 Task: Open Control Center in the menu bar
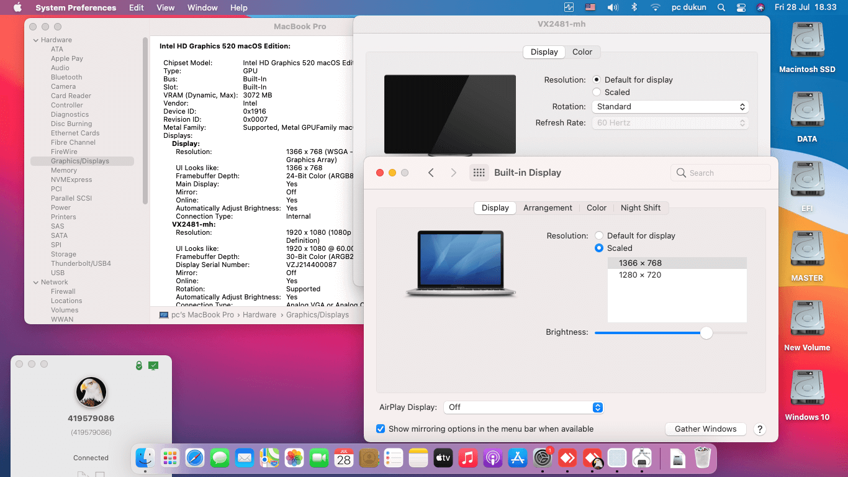[x=741, y=7]
